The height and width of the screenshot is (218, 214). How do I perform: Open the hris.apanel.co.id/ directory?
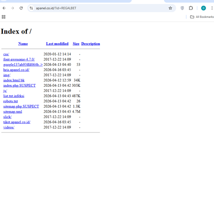coord(17,70)
